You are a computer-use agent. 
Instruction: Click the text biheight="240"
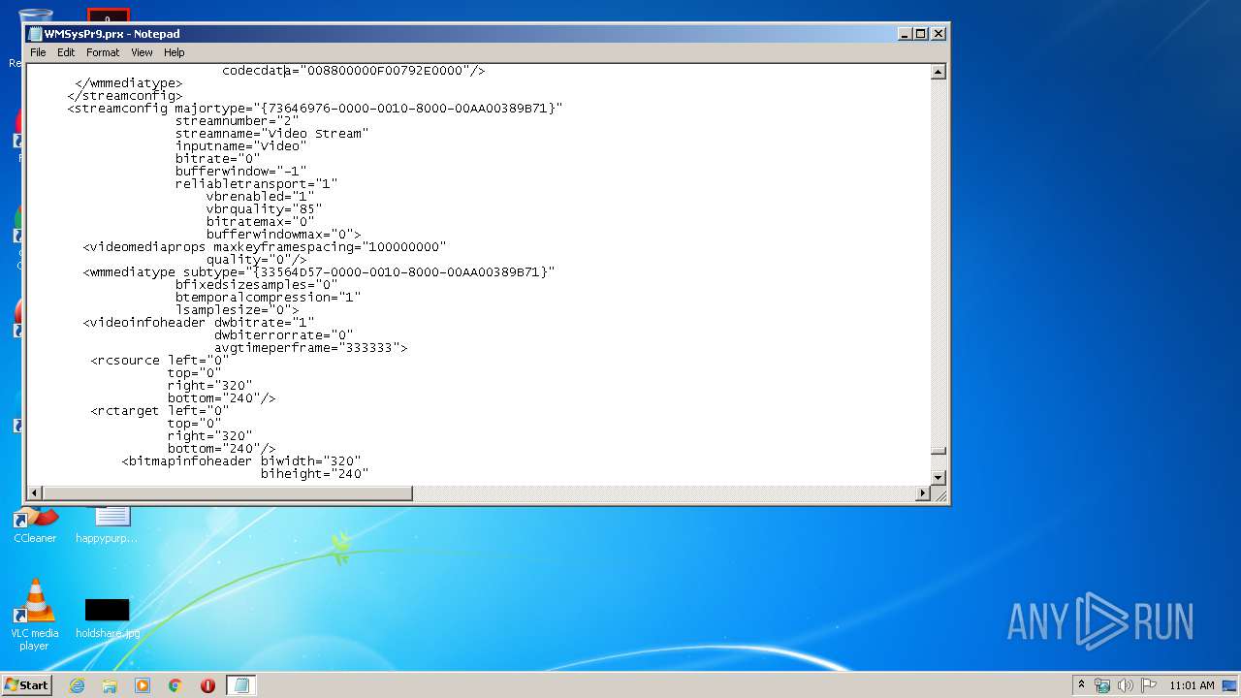click(314, 473)
